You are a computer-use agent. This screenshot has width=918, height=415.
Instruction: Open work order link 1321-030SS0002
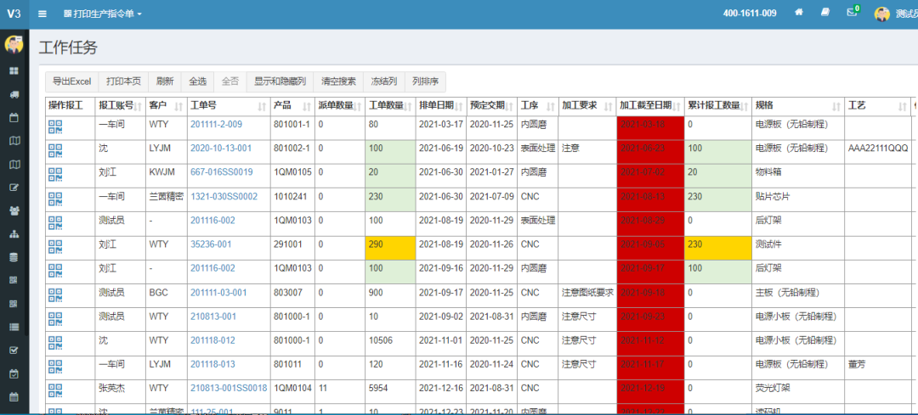pos(224,196)
